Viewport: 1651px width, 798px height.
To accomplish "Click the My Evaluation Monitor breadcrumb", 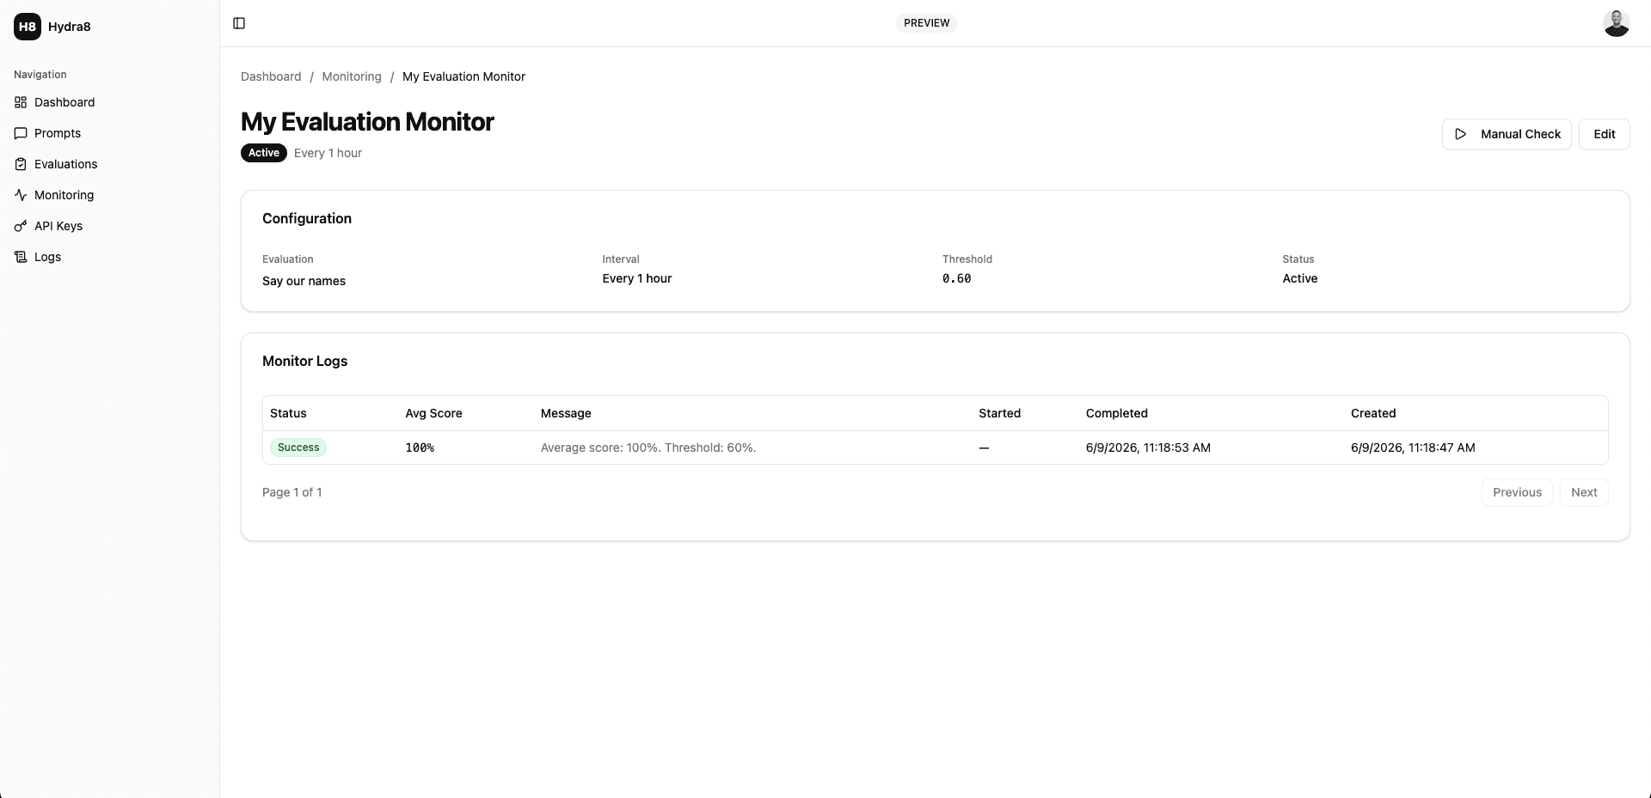I will (463, 76).
